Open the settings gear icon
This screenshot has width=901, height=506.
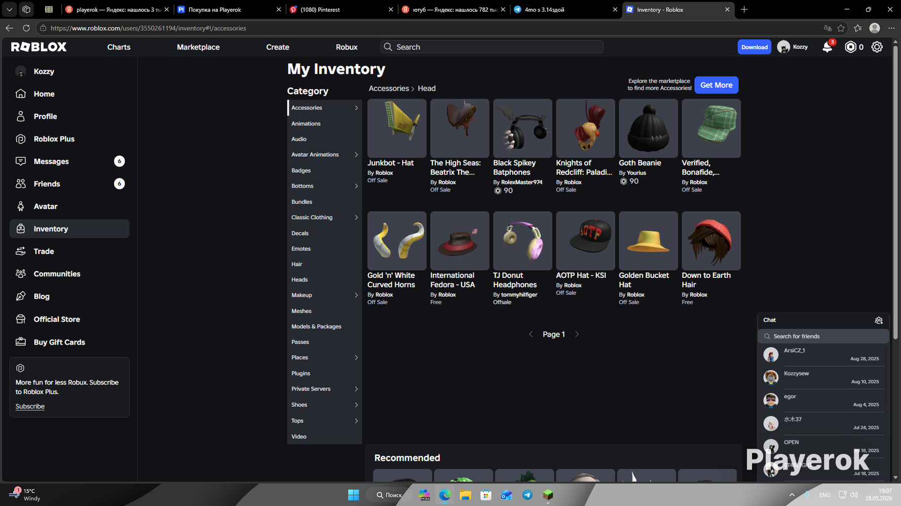coord(877,47)
